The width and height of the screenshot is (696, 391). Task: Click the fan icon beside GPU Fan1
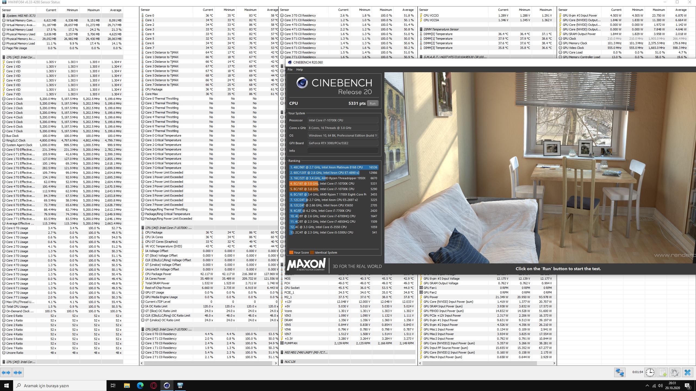421,288
